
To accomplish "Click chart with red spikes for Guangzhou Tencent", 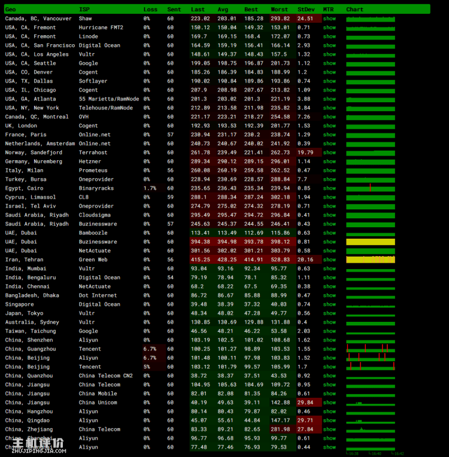I will pos(371,349).
